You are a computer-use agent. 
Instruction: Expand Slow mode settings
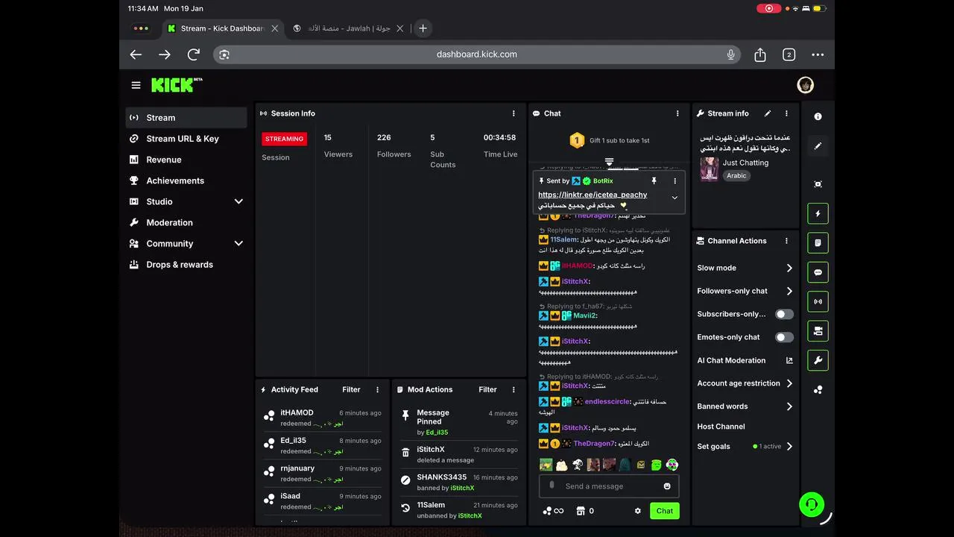click(x=789, y=268)
